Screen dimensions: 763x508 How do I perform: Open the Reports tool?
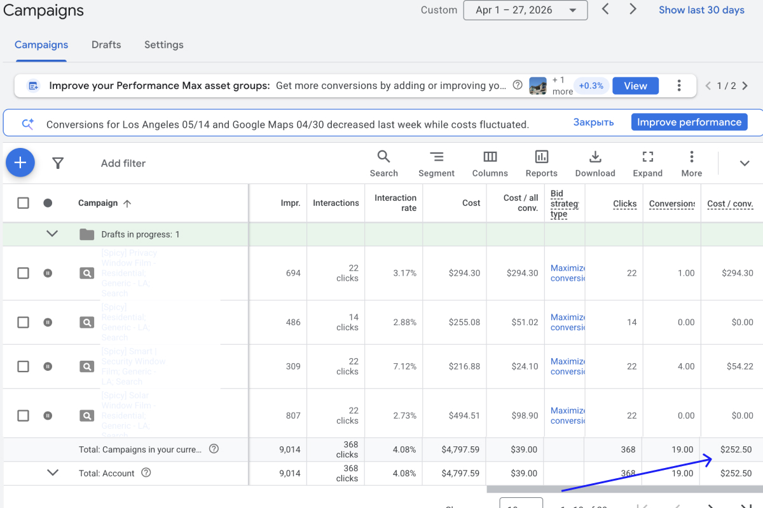point(542,164)
